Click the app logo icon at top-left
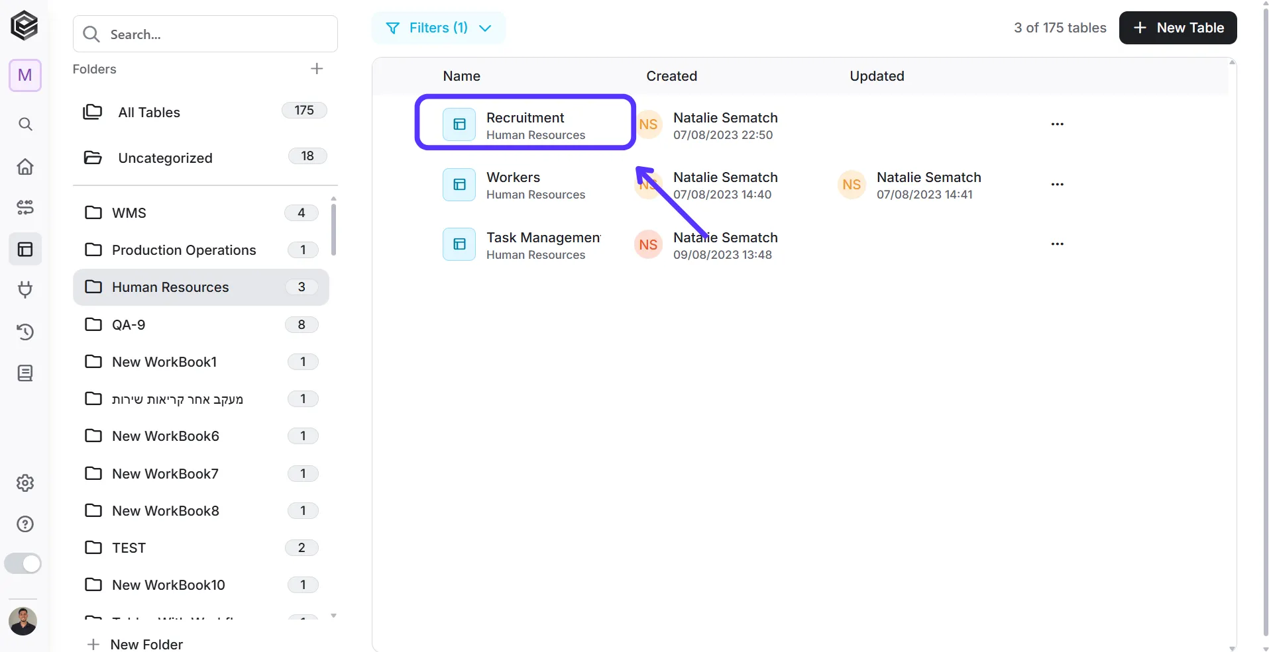 (x=25, y=26)
